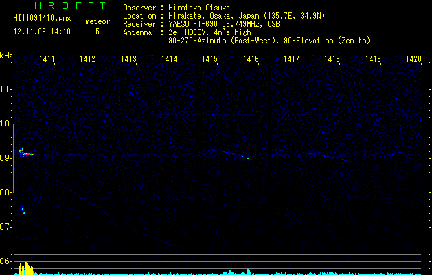This screenshot has height=275, width=432.
Task: Click frequency label 0.8
Action: click(x=5, y=192)
